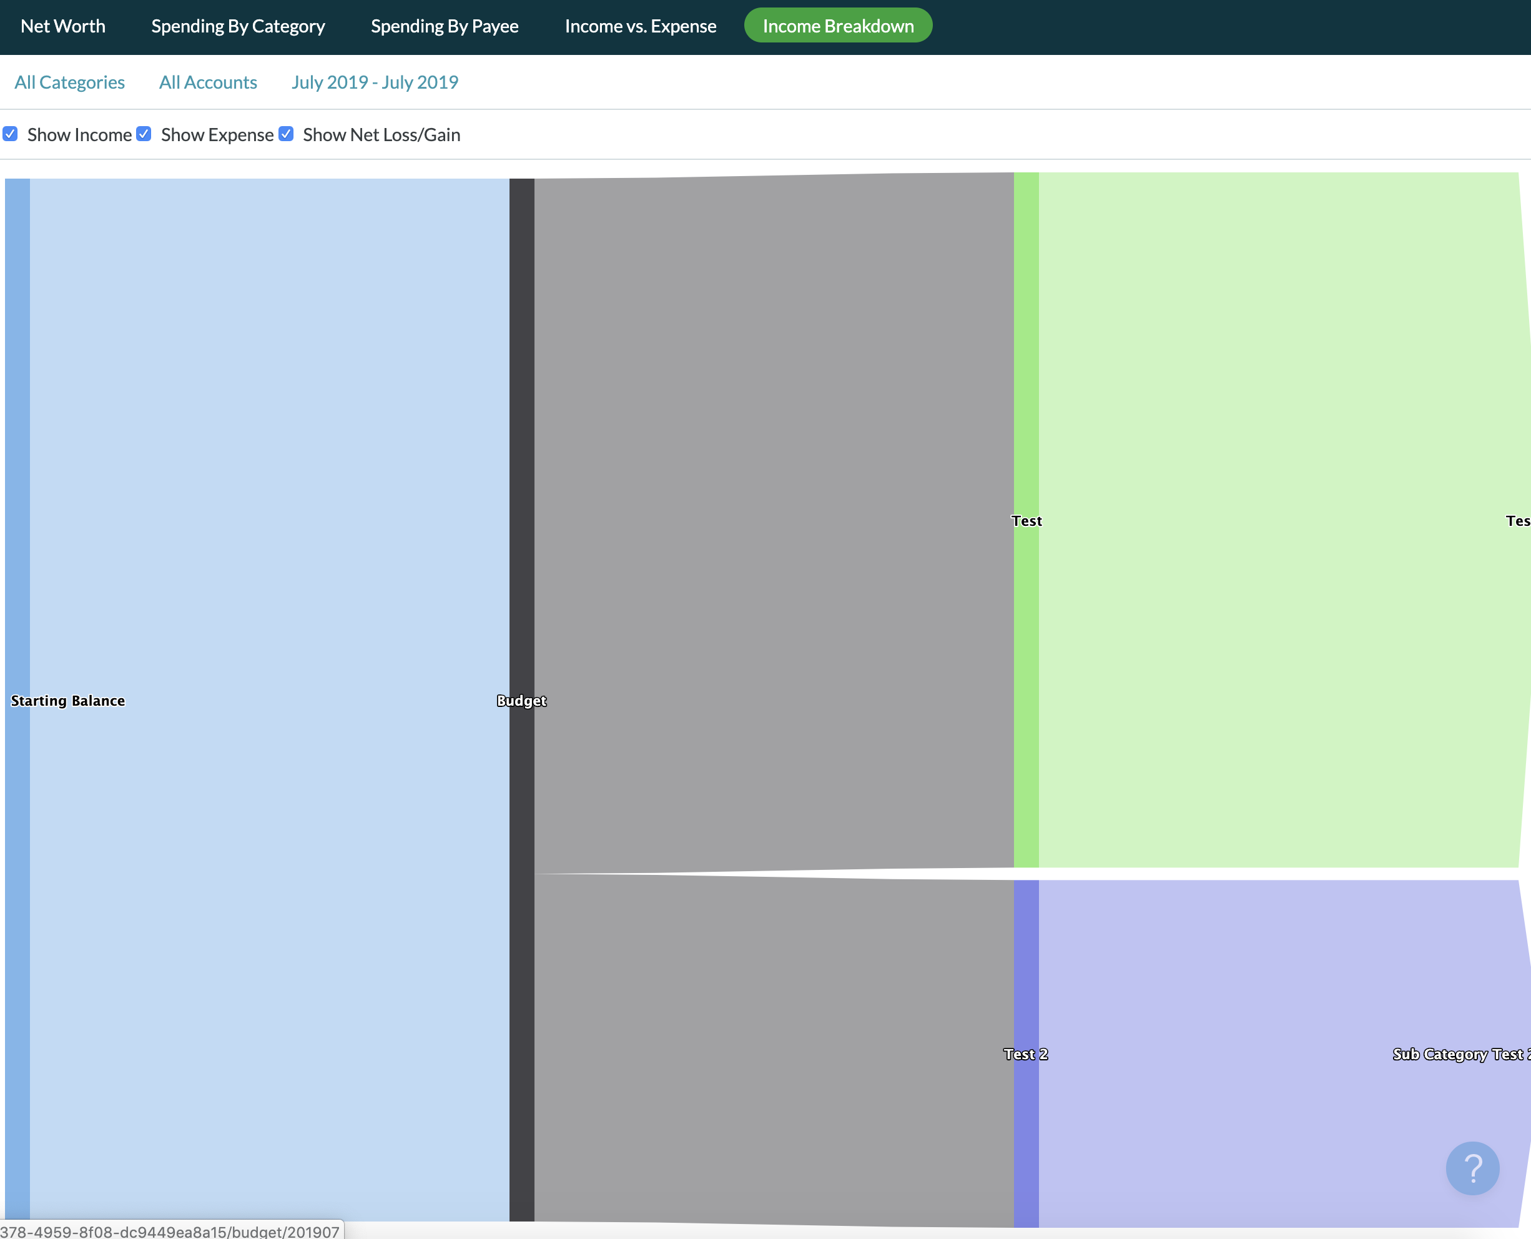Switch to the Net Worth report tab

[x=63, y=26]
